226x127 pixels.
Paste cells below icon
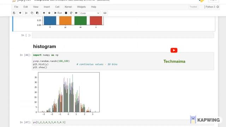37,13
